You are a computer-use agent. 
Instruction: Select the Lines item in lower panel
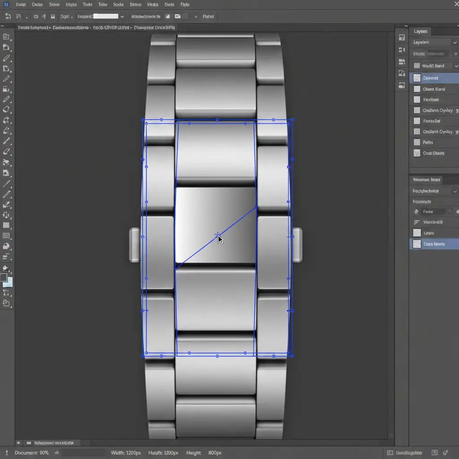pyautogui.click(x=429, y=233)
